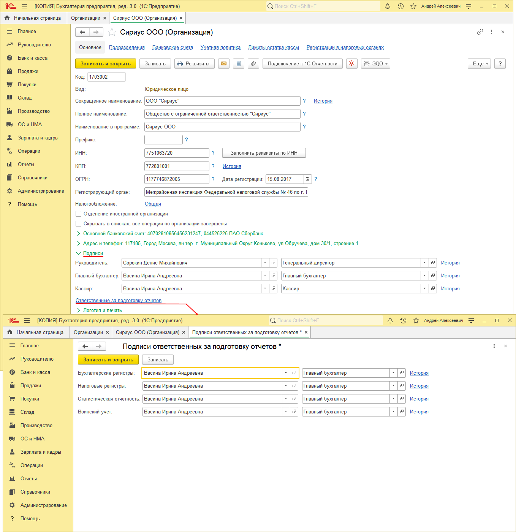Click the attached files paperclip icon
The height and width of the screenshot is (532, 516).
click(253, 64)
